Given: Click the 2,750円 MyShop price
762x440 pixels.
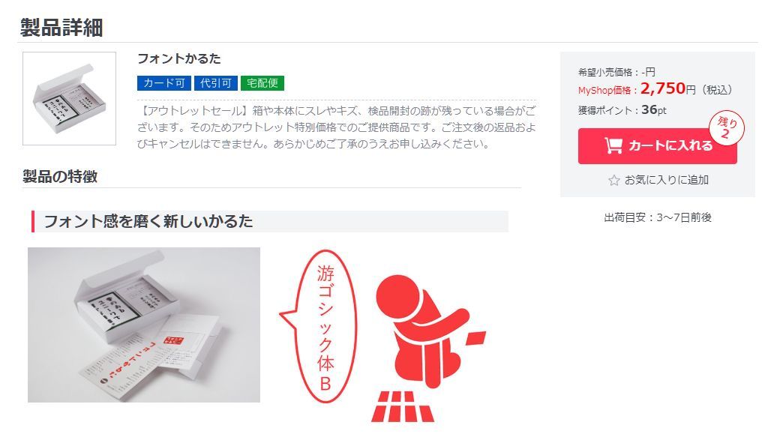Looking at the screenshot, I should 667,89.
